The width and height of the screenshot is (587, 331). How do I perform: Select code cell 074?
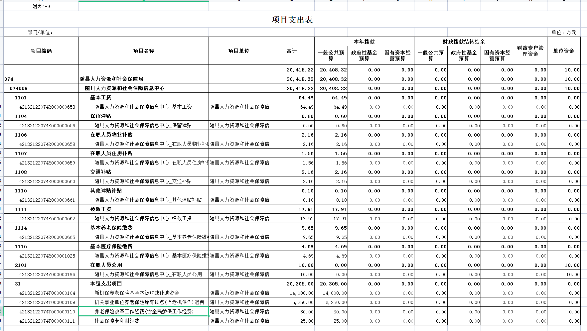(x=41, y=79)
